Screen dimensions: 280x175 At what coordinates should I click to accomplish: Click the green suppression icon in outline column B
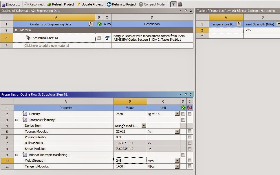(x=99, y=24)
